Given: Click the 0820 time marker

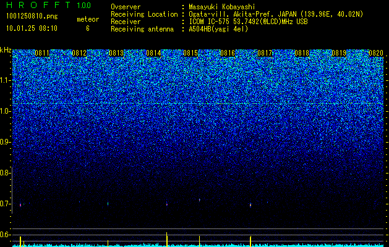Looking at the screenshot, I should [x=376, y=53].
